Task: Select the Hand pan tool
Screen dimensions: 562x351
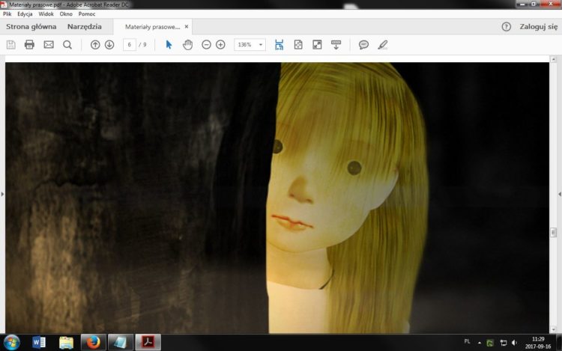Action: click(187, 45)
